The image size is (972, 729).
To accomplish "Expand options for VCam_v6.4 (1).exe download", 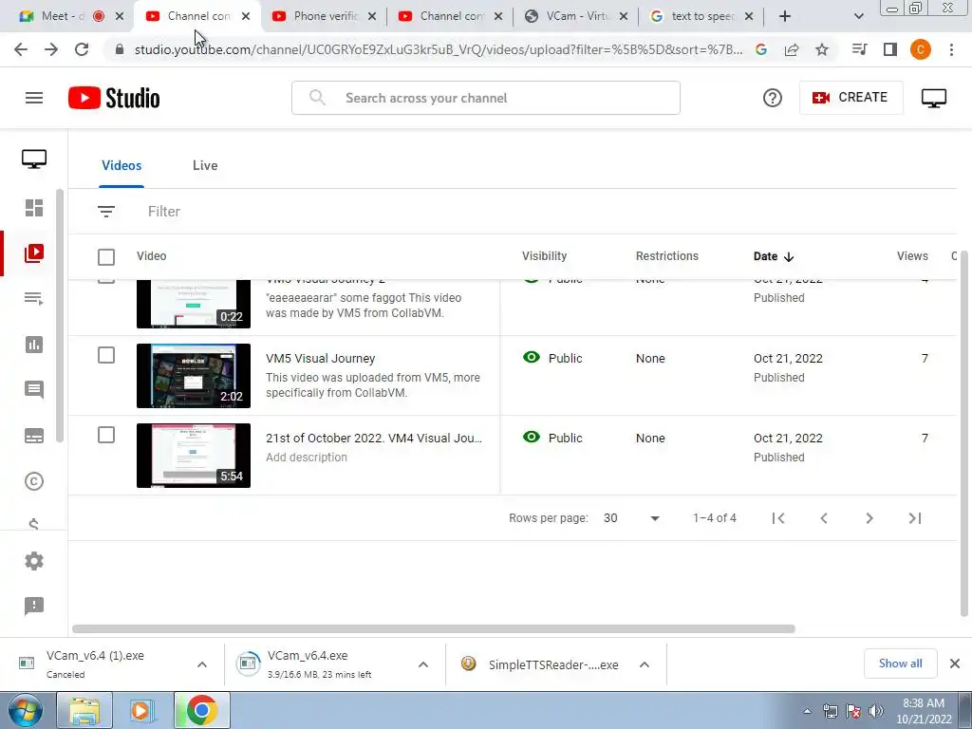I will pos(202,664).
